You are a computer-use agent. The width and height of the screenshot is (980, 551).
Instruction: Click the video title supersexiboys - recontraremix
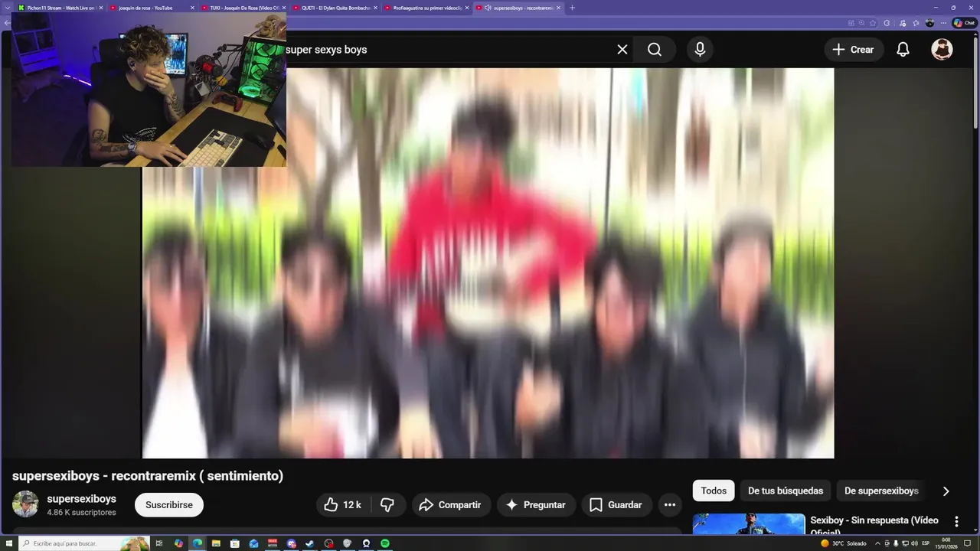pyautogui.click(x=148, y=476)
